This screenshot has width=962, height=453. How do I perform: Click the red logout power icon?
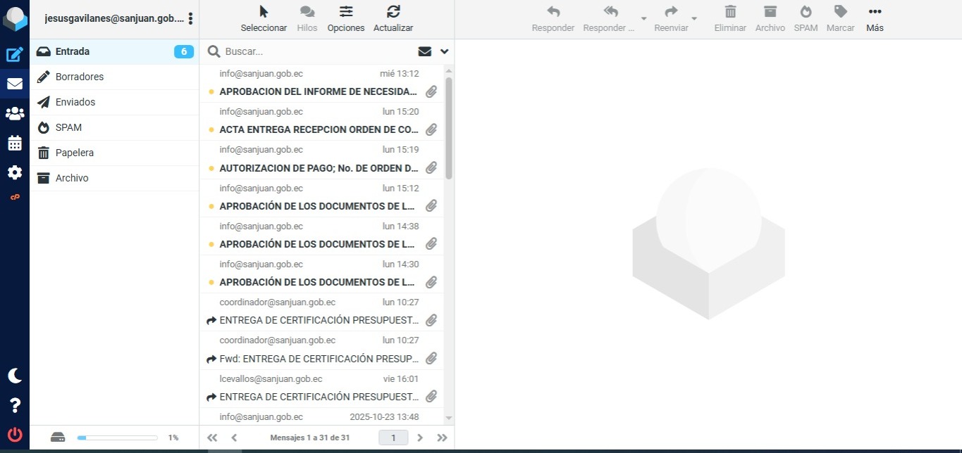tap(14, 435)
